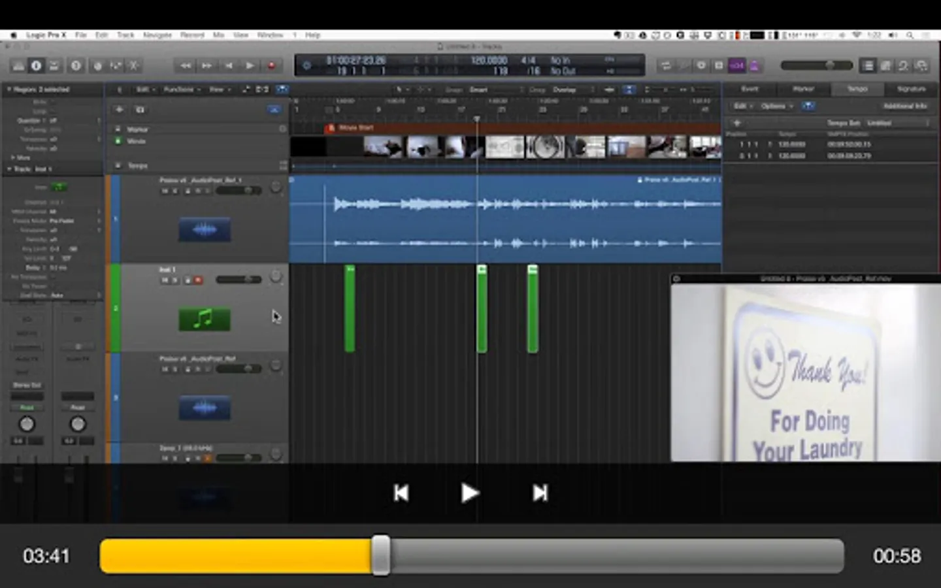This screenshot has width=941, height=588.
Task: Toggle record enable on Inst 1 track
Action: pyautogui.click(x=198, y=280)
